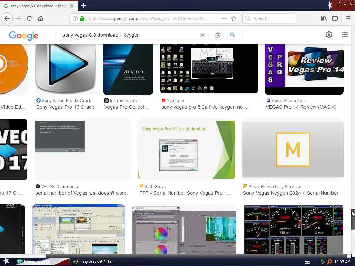Viewport: 355px width, 266px height.
Task: Bookmark this page with the star
Action: point(234,18)
